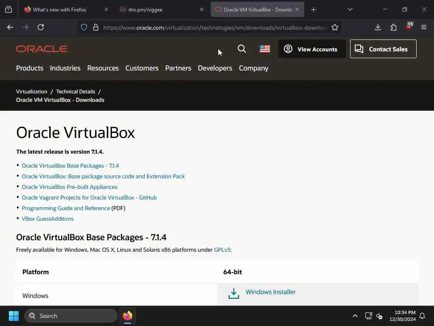
Task: Open Oracle site search magnifier
Action: coord(242,49)
